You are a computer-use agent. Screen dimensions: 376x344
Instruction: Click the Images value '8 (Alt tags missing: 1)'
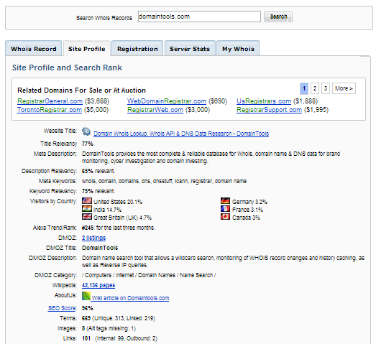(x=109, y=328)
